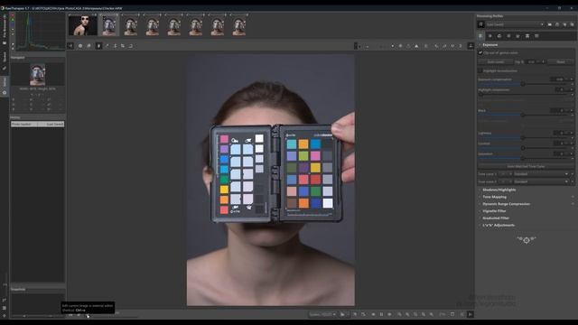Click Auto-Matched Tone Curve button
Viewport: 578px width, 325px height.
coord(526,166)
